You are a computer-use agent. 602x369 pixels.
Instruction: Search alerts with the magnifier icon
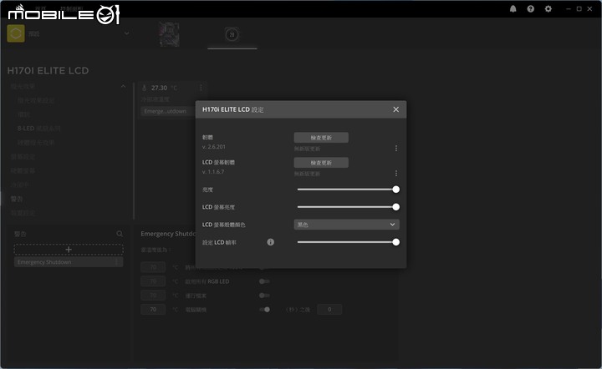120,234
